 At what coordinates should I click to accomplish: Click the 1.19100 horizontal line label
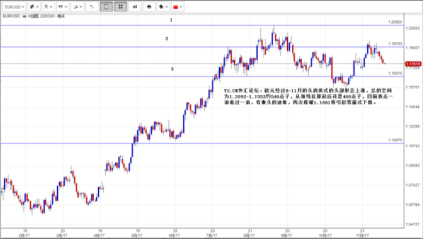[x=395, y=44]
